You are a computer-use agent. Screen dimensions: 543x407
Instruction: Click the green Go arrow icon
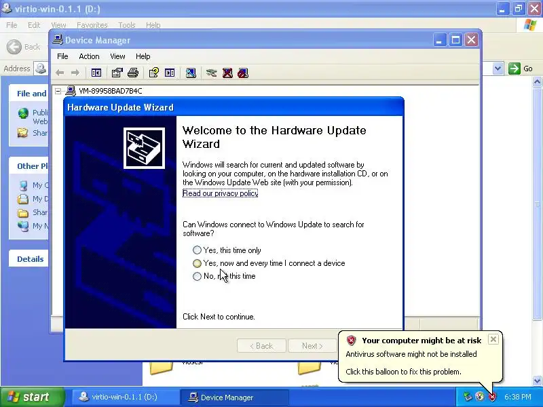(x=514, y=69)
